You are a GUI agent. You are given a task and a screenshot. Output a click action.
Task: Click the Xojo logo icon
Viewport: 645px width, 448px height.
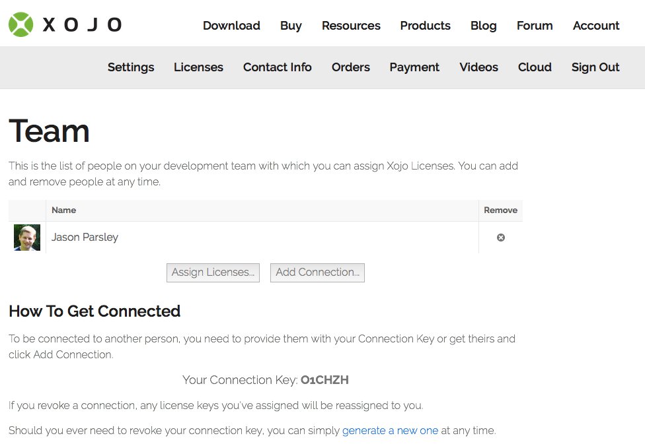coord(20,24)
